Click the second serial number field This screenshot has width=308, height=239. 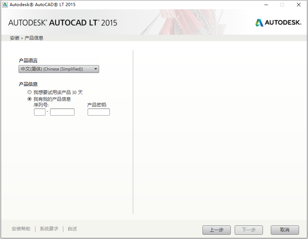(62, 112)
